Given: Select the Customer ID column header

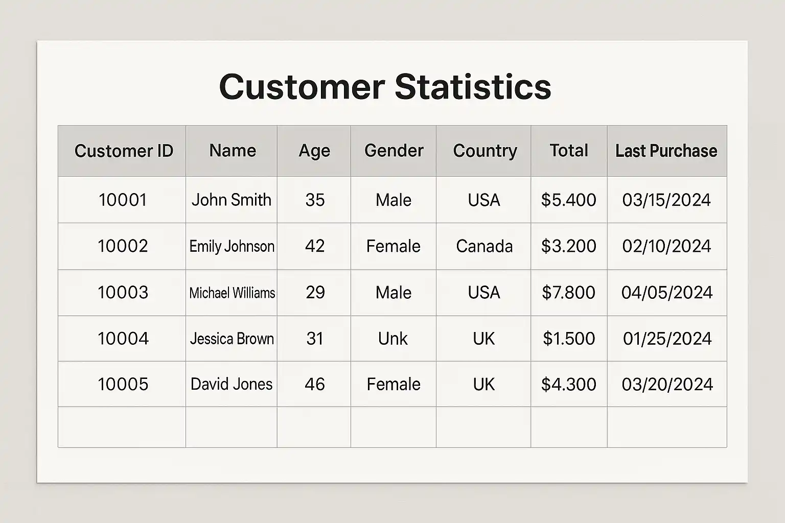Looking at the screenshot, I should pos(124,151).
